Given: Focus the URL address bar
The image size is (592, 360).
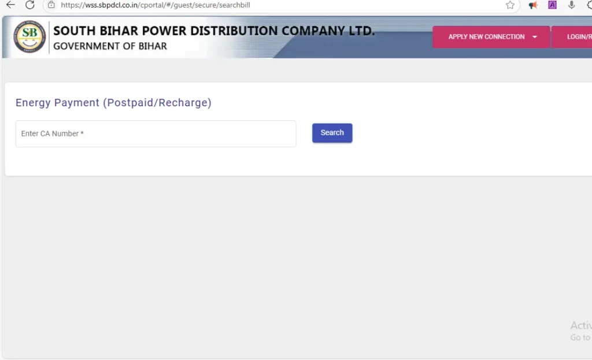Looking at the screenshot, I should coord(282,5).
